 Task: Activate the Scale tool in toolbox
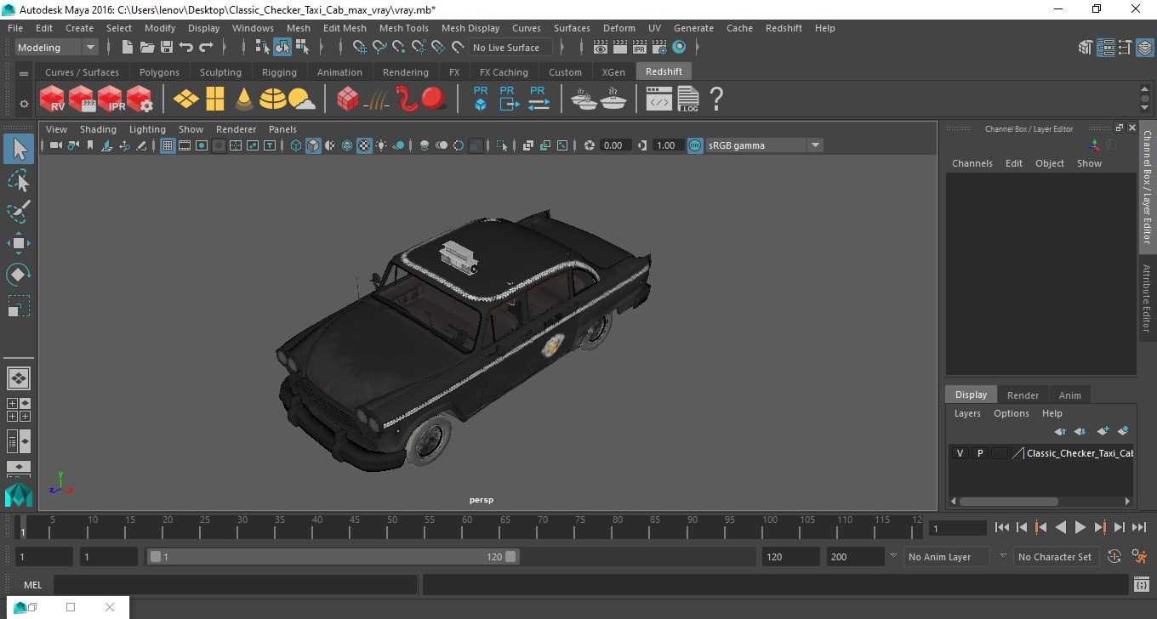click(x=19, y=306)
